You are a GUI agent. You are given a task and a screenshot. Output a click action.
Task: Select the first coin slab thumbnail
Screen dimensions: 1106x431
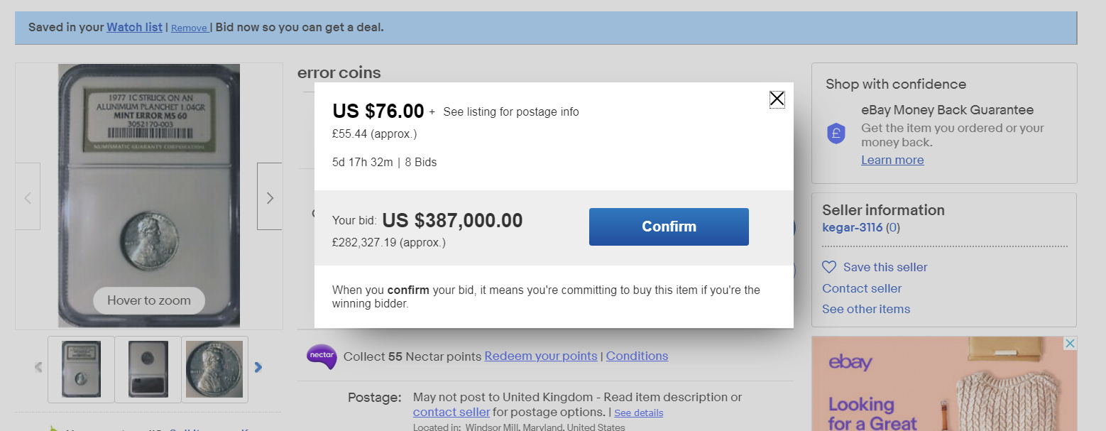point(81,369)
